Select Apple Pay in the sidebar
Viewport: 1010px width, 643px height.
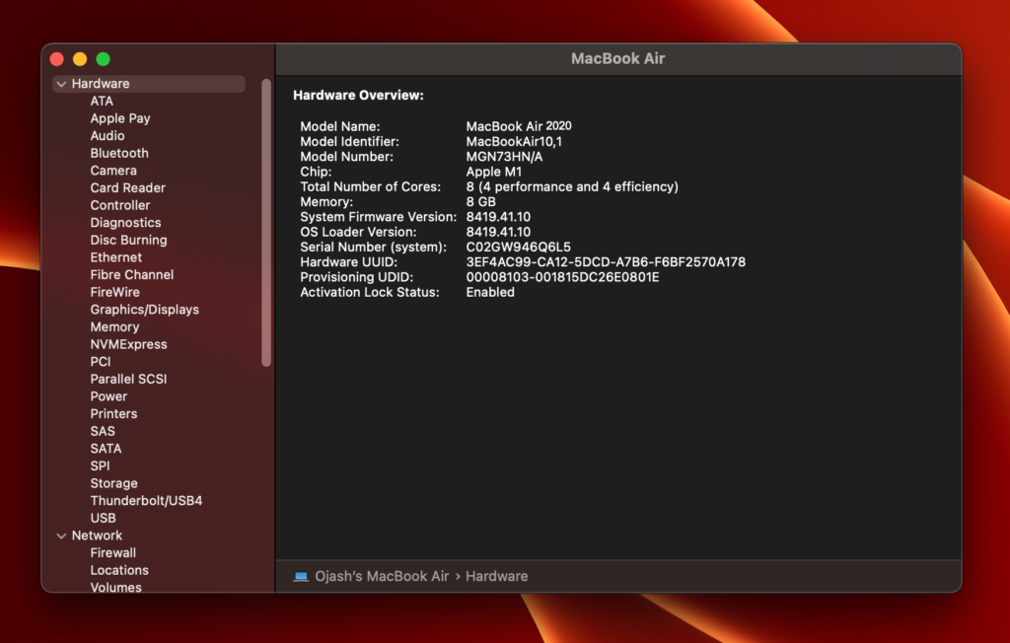click(x=120, y=118)
